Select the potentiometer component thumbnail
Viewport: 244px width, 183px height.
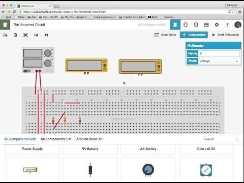pyautogui.click(x=148, y=170)
